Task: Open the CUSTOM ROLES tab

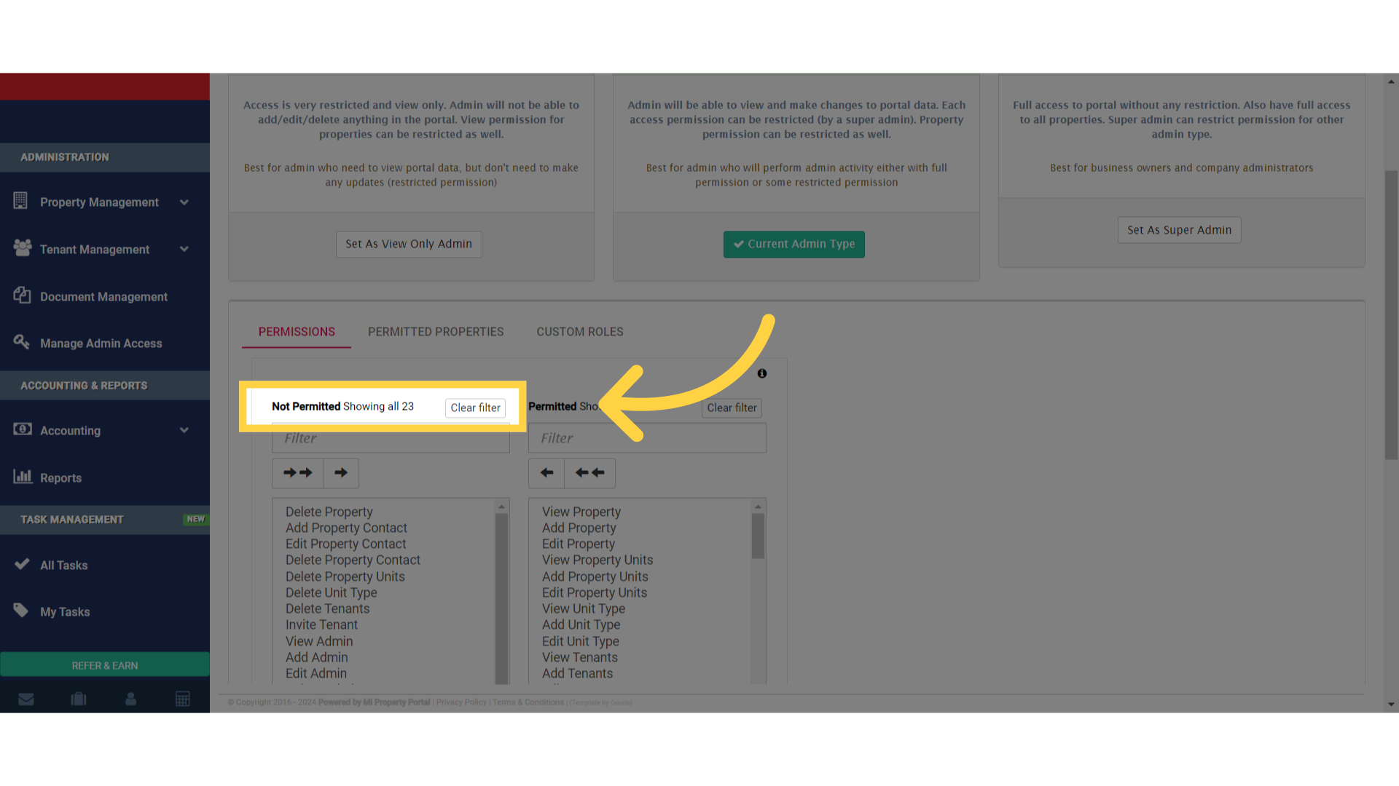Action: (x=579, y=331)
